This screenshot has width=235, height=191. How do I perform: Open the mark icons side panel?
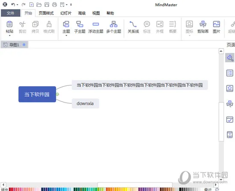(230, 88)
